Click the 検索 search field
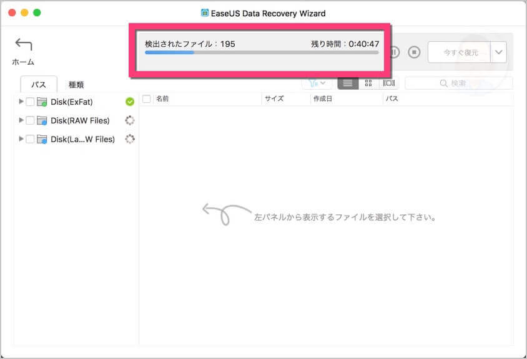Screen dimensions: 527x359 click(x=459, y=84)
